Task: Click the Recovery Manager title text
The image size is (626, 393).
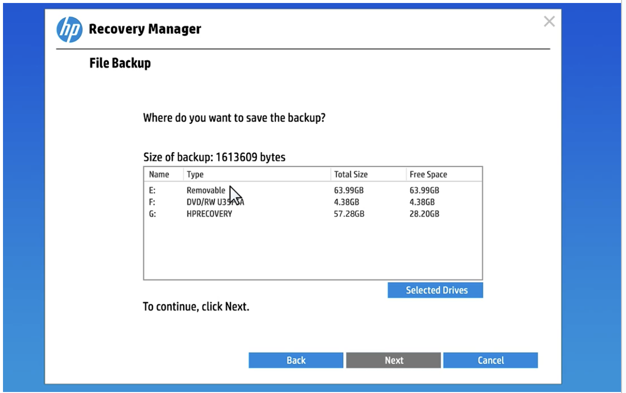Action: click(144, 29)
